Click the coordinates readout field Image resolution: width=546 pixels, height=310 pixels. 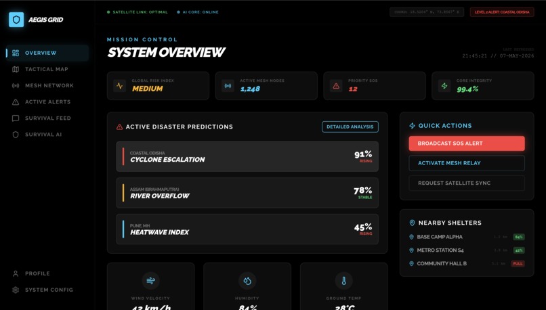tap(427, 12)
